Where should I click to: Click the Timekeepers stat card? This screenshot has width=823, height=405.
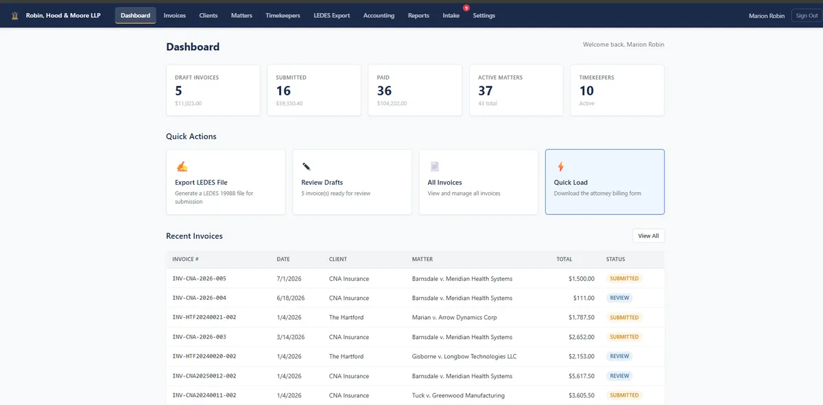point(617,90)
